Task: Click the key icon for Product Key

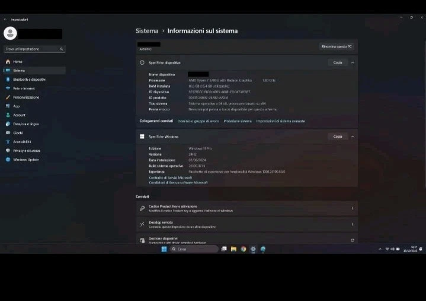Action: (x=142, y=208)
